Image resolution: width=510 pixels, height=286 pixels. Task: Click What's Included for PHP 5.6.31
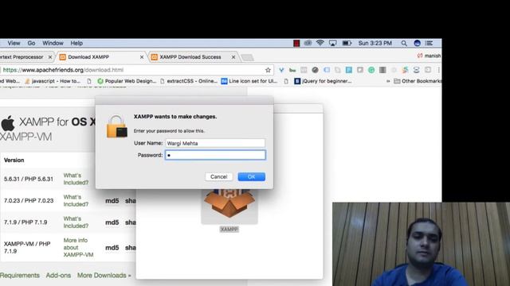76,179
